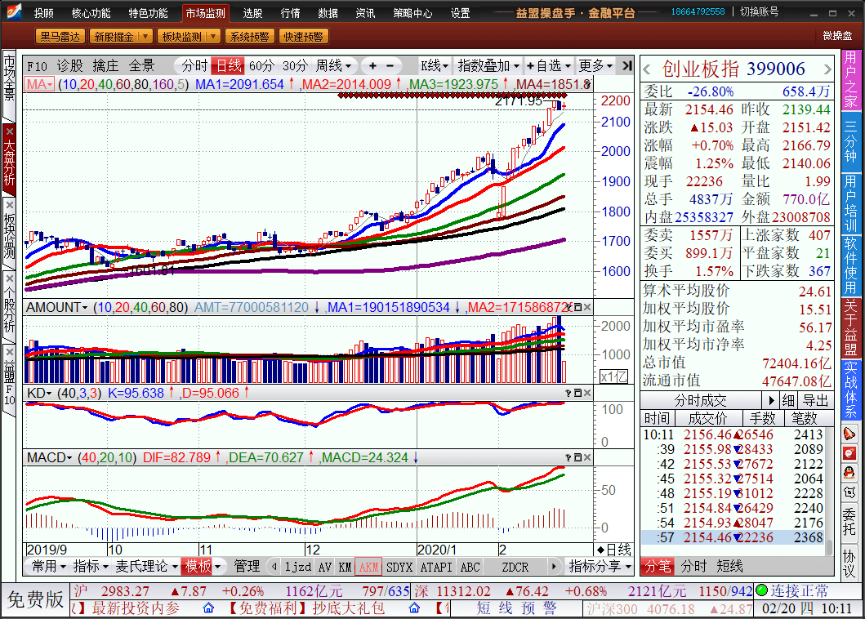Select the AKM indicator template

tap(368, 567)
